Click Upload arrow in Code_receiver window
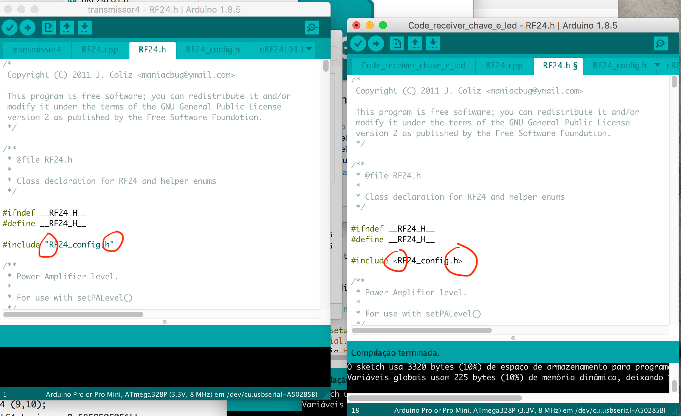Screen dimensions: 681x416 pos(376,43)
